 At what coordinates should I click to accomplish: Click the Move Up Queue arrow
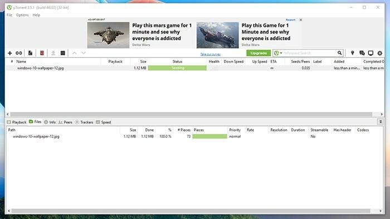pos(74,53)
